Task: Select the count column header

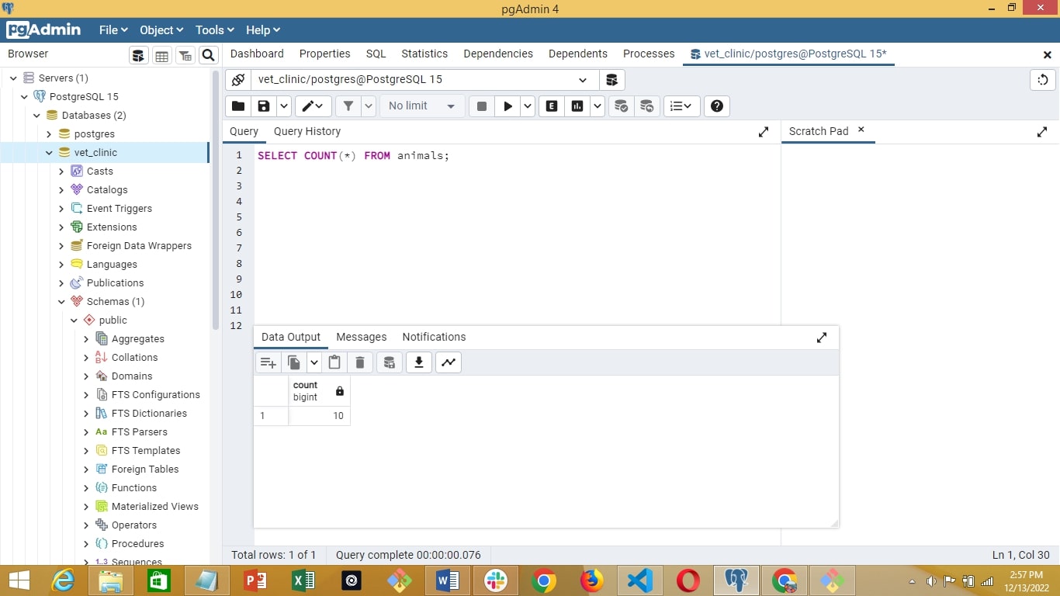Action: point(320,391)
